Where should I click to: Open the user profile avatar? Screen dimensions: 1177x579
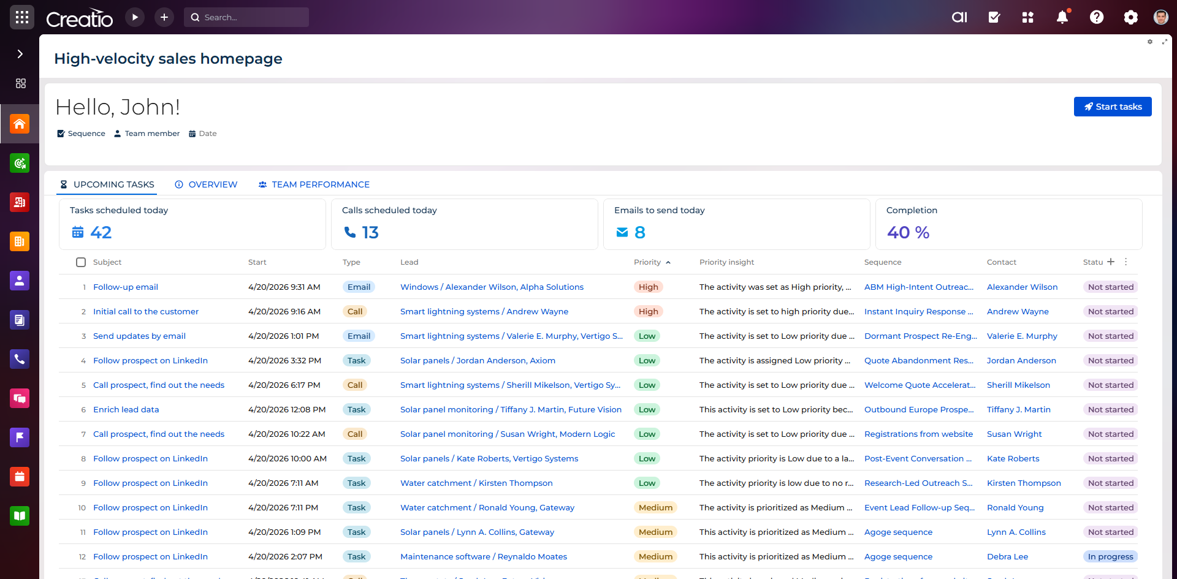(1160, 17)
